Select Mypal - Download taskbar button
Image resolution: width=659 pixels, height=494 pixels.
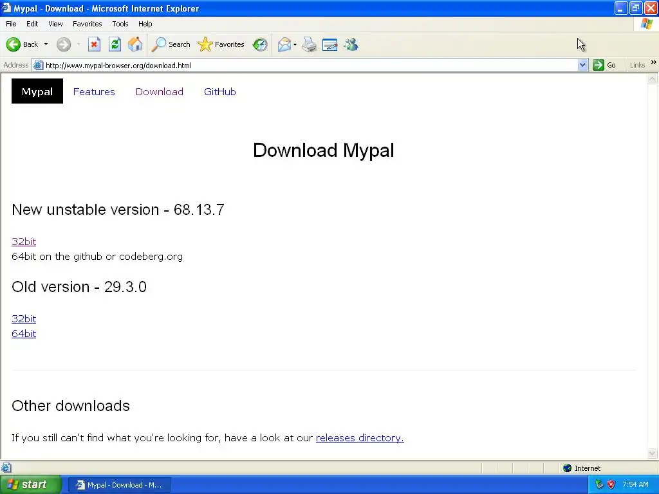pyautogui.click(x=119, y=485)
